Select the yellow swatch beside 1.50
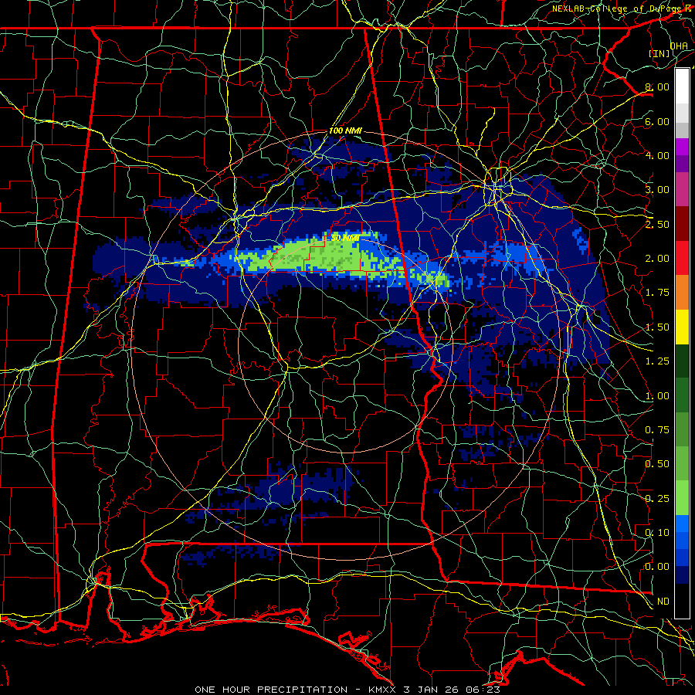Viewport: 695px width, 695px height. [x=682, y=327]
